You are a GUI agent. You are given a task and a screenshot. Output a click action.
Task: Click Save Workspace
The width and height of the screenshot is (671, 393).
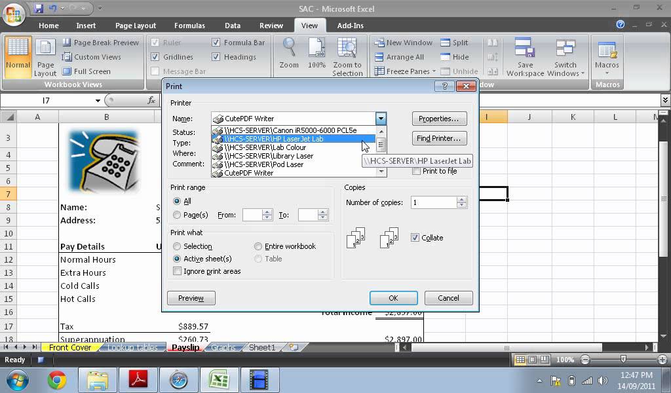[x=525, y=56]
